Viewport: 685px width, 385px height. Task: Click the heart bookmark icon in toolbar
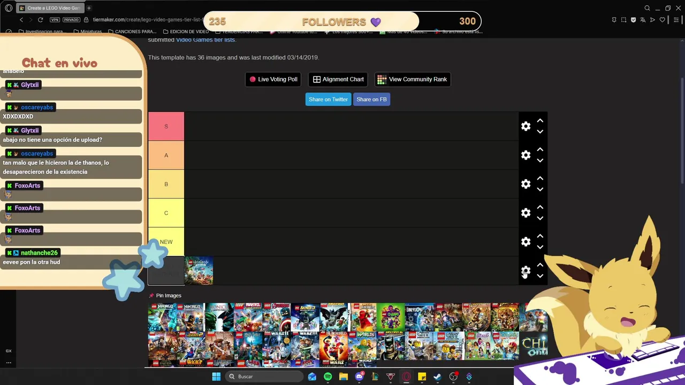tap(662, 20)
